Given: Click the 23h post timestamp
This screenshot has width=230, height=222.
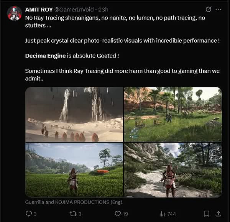Looking at the screenshot, I should point(103,9).
